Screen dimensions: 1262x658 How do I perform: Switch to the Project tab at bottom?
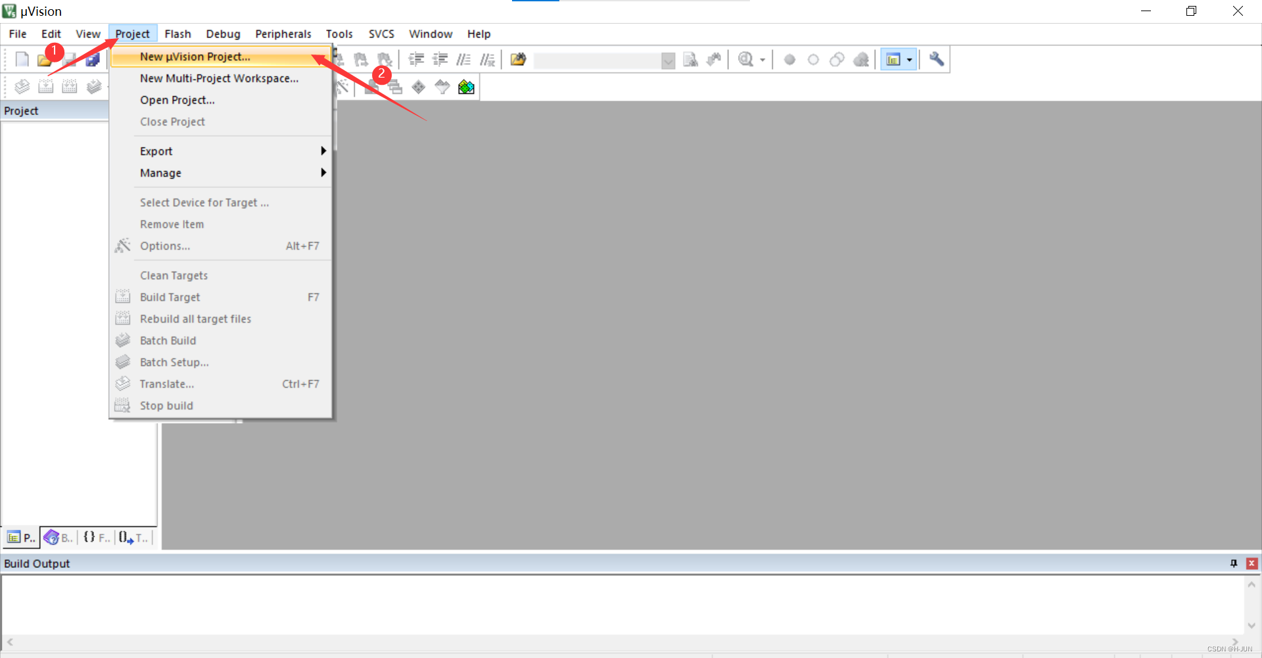[x=21, y=538]
